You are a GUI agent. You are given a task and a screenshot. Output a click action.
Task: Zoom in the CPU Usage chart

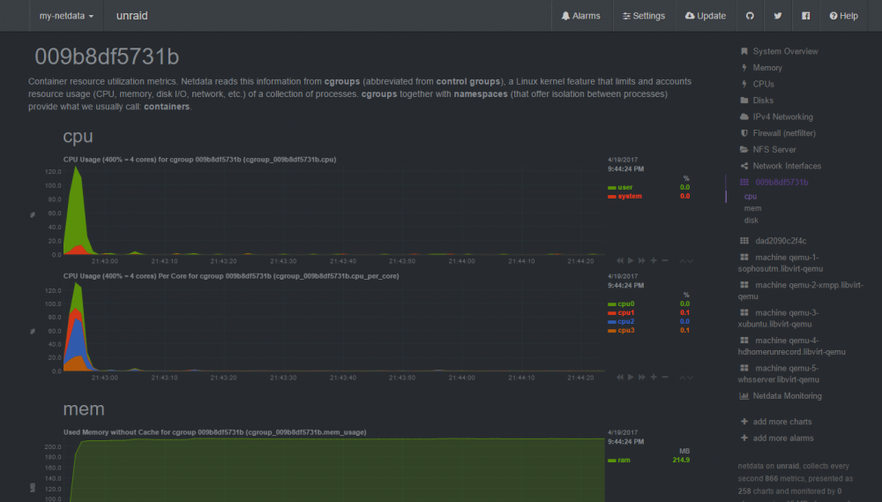point(654,260)
